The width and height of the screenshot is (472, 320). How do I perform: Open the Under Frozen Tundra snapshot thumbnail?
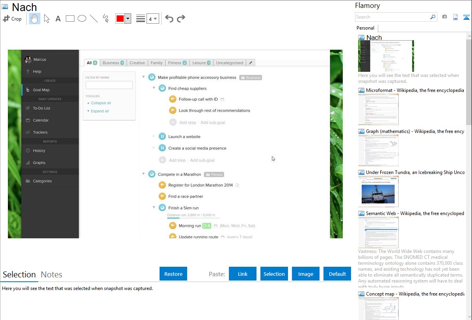click(x=378, y=191)
